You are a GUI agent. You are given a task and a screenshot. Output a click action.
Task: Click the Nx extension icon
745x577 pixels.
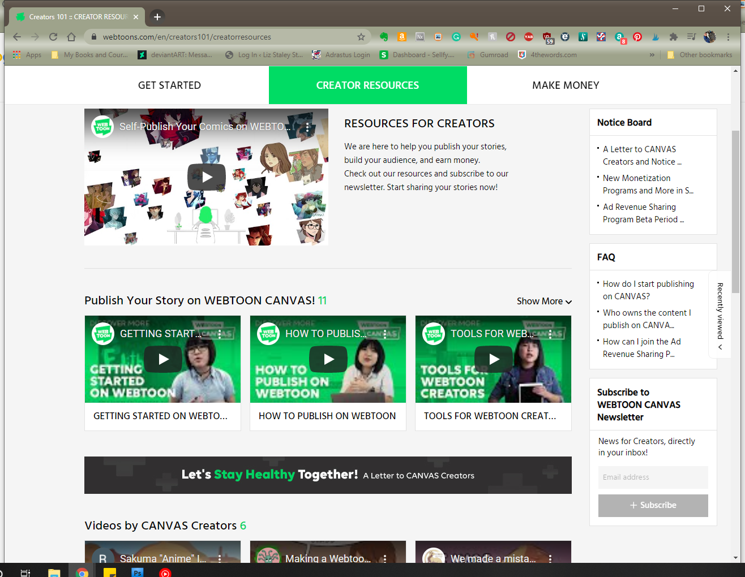pyautogui.click(x=420, y=37)
